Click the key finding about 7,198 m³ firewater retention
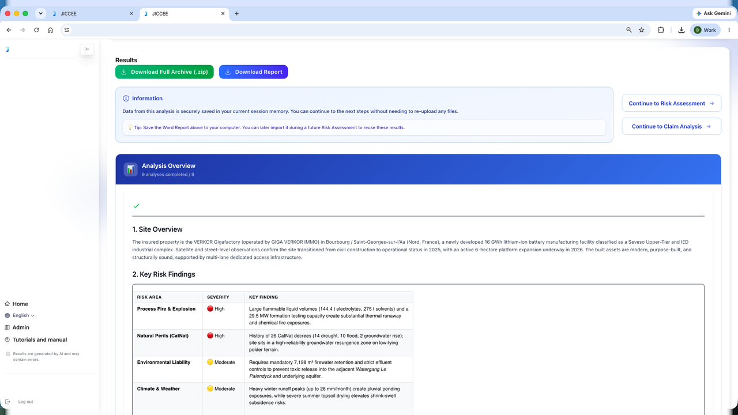This screenshot has width=738, height=415. tap(327, 369)
